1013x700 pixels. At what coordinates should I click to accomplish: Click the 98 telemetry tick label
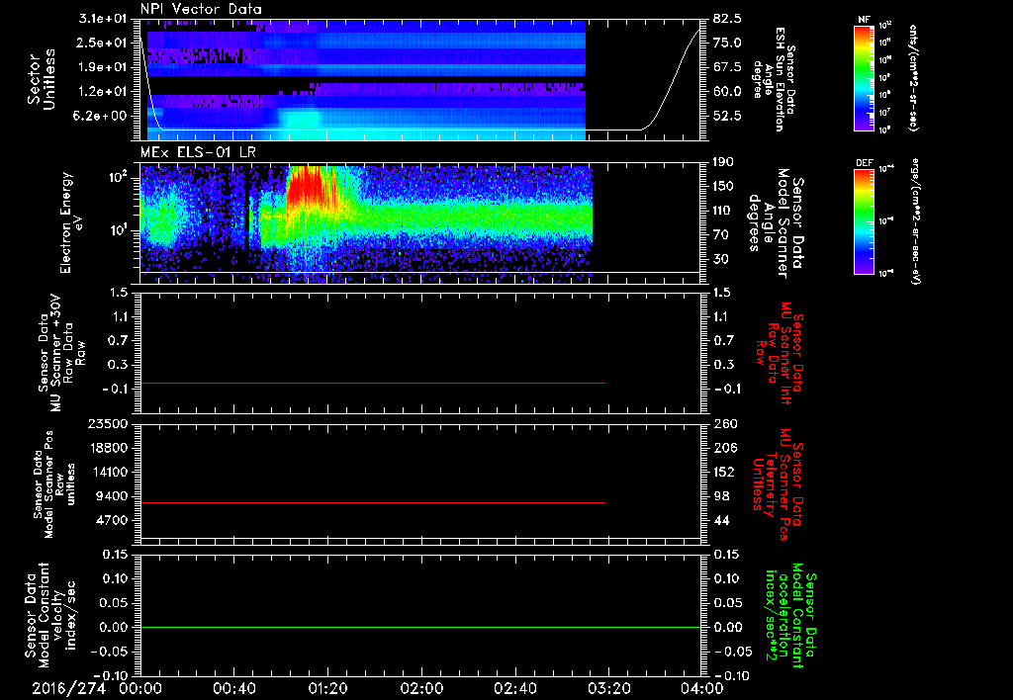[x=721, y=496]
